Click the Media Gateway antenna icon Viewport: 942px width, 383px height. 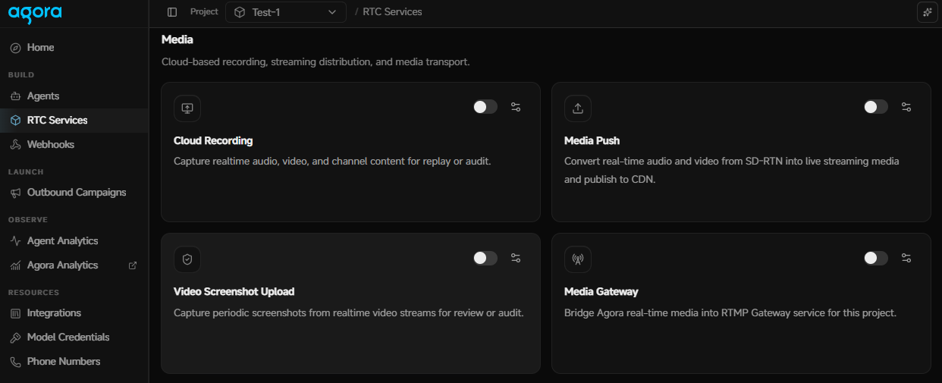[578, 259]
